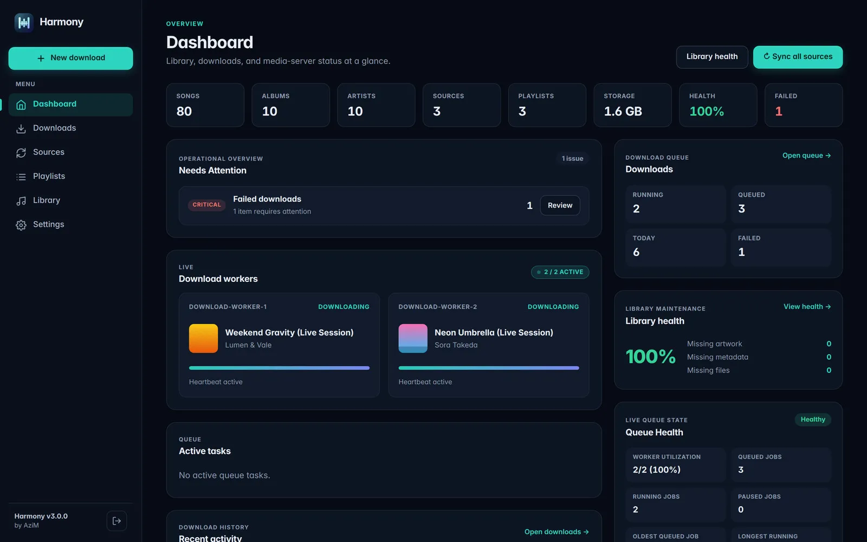Click the Missing artwork row
The image size is (867, 542).
[x=759, y=344]
